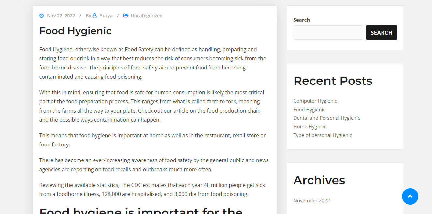Click the blue scroll-to-top arrow button
This screenshot has height=214, width=432.
coord(410,196)
